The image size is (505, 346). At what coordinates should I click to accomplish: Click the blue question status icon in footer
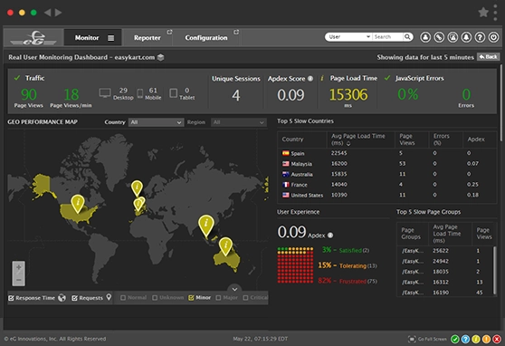click(x=465, y=339)
